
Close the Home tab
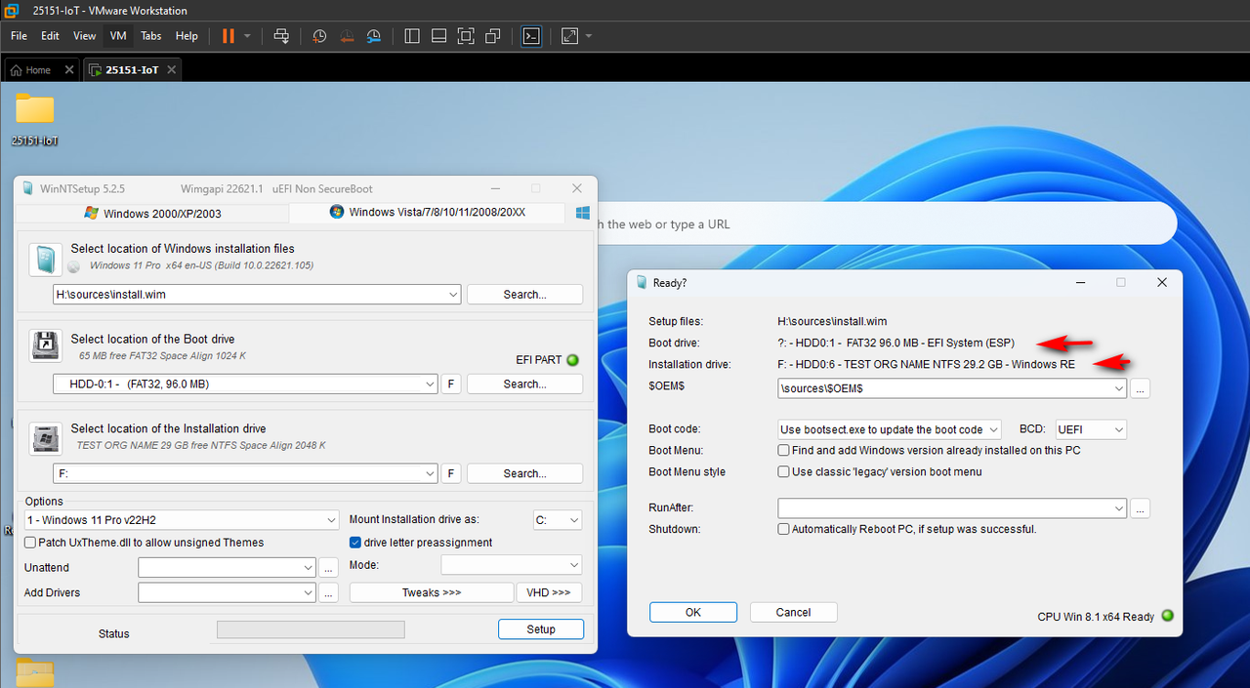pyautogui.click(x=69, y=70)
